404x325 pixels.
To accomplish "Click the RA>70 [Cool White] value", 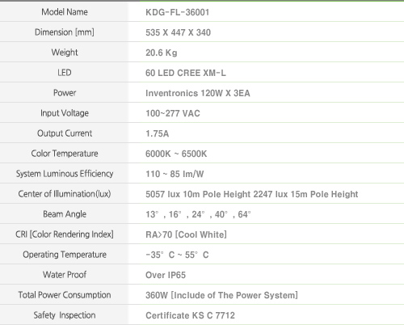I will click(x=186, y=234).
